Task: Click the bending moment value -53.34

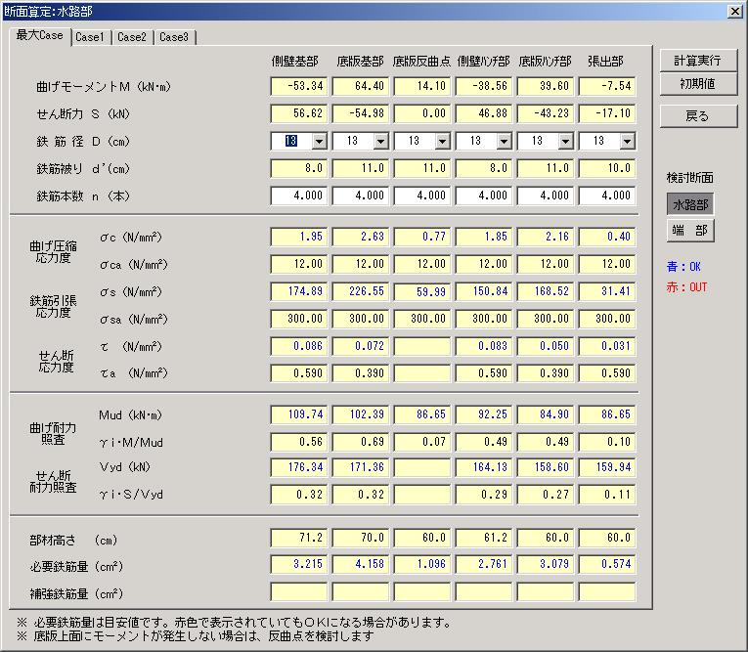Action: click(299, 86)
